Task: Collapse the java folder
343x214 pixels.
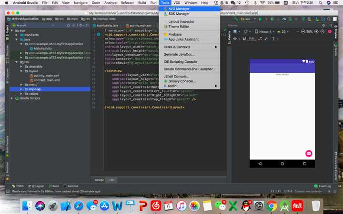Action: (x=16, y=39)
